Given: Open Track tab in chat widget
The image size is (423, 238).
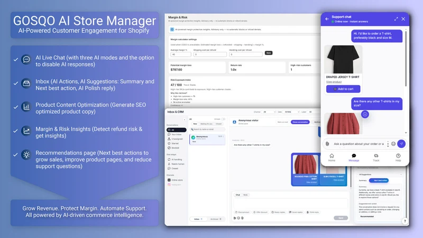Looking at the screenshot, I should coord(376,158).
